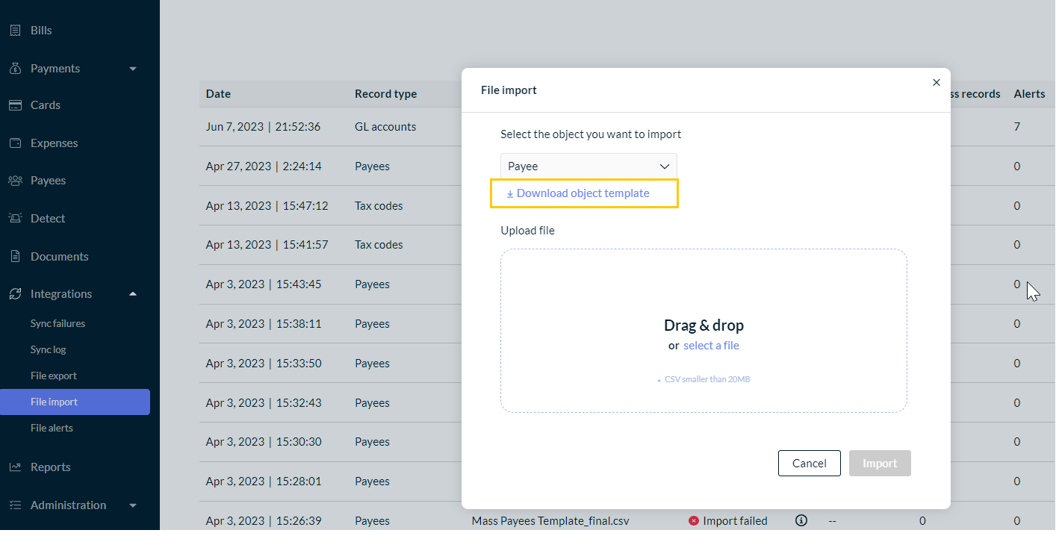Open File export page
1059x536 pixels.
pyautogui.click(x=54, y=376)
